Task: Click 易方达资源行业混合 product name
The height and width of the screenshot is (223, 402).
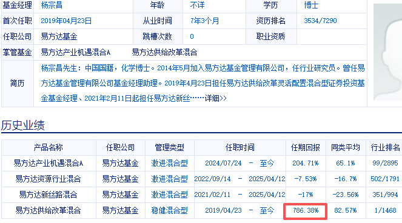Action: (x=48, y=179)
